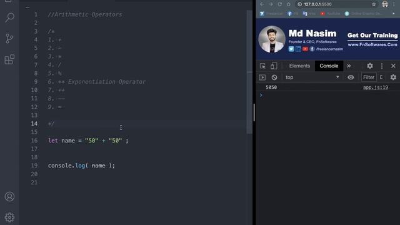Click the Exponentiation Operator comment text

tap(107, 82)
